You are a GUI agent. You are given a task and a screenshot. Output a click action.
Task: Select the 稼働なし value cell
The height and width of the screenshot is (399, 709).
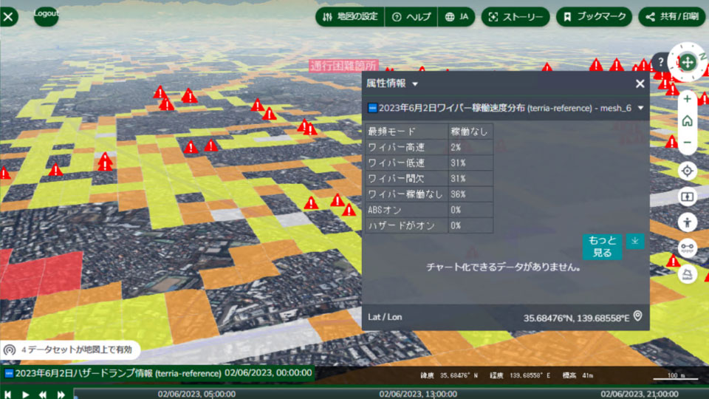pos(470,132)
